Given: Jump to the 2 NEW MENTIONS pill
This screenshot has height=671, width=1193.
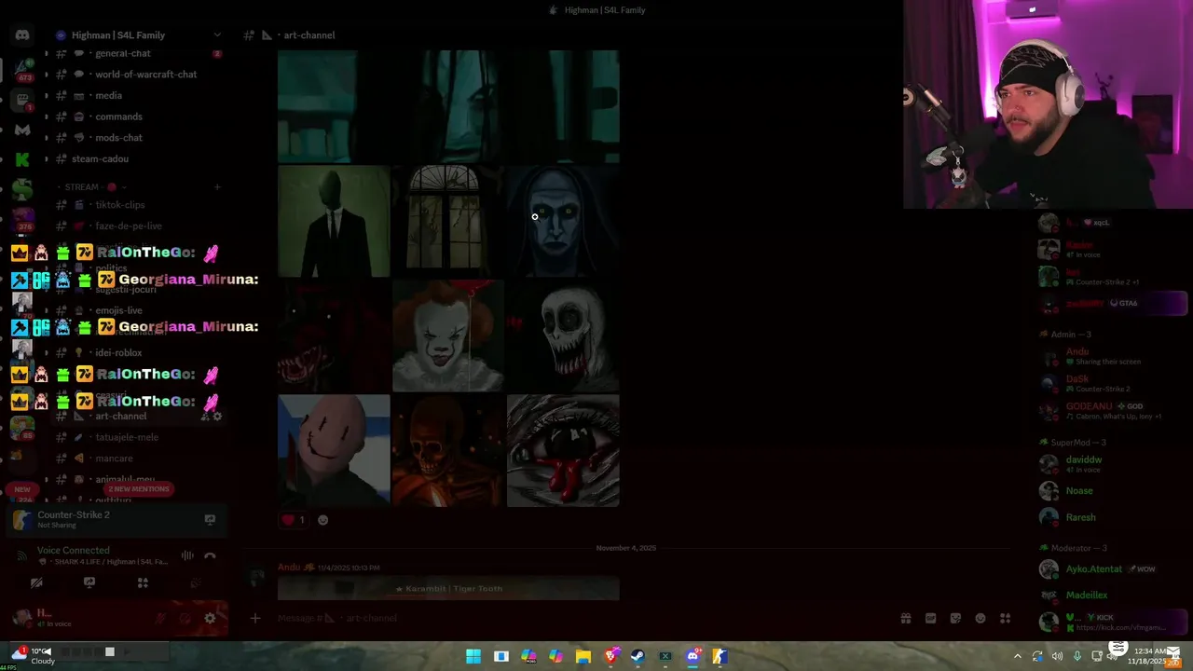Looking at the screenshot, I should click(x=139, y=489).
